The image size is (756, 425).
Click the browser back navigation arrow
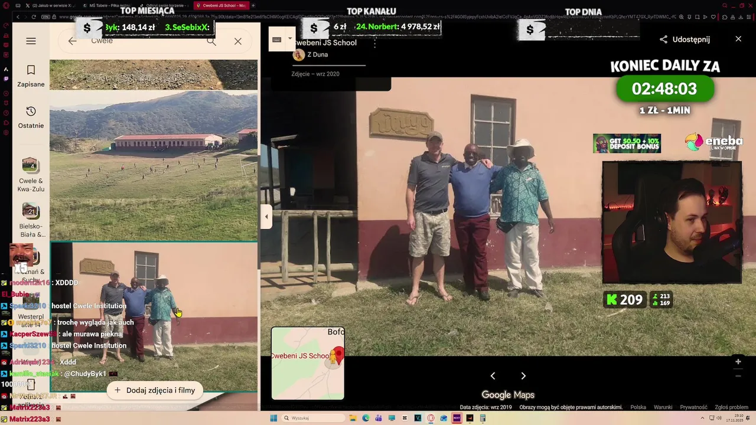tap(18, 17)
